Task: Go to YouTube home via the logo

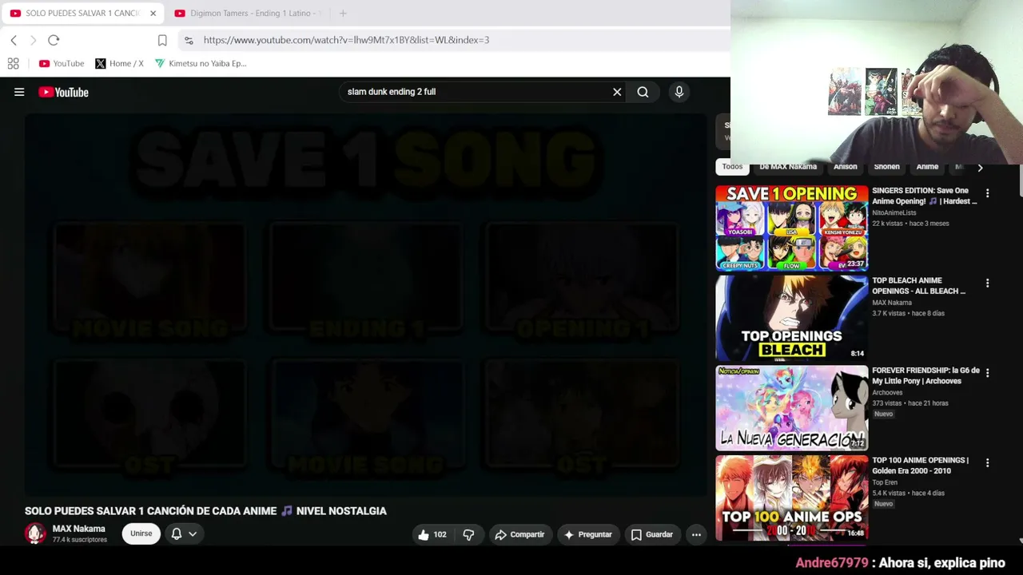Action: tap(63, 92)
